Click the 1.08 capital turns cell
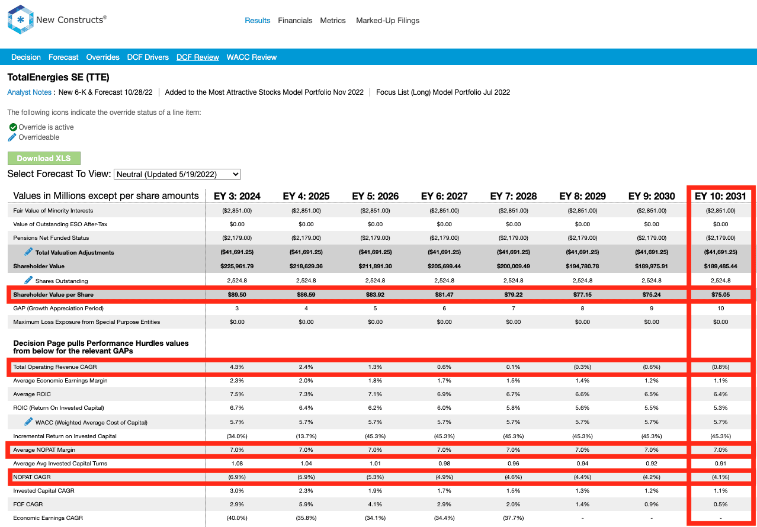757x527 pixels. tap(237, 464)
